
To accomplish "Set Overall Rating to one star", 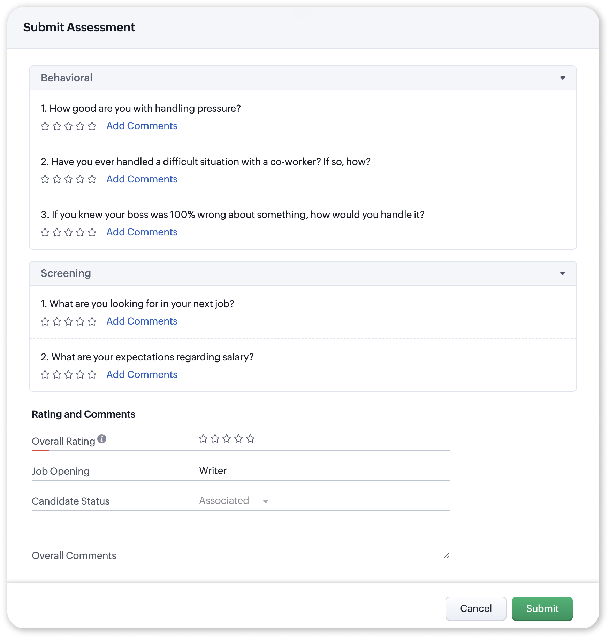I will [203, 439].
